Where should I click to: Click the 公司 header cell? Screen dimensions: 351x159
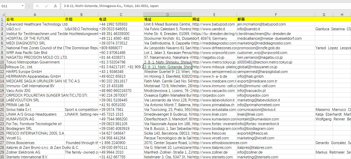(x=35, y=19)
